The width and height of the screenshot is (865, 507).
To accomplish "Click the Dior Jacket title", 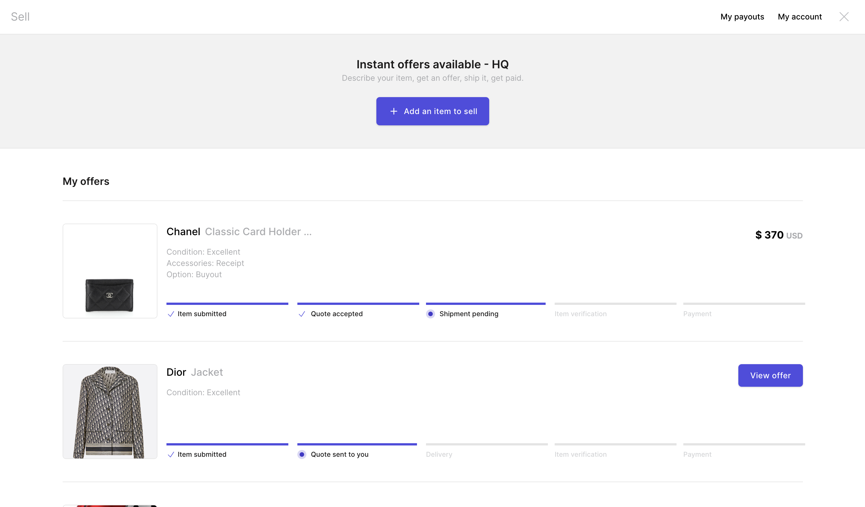I will coord(195,372).
